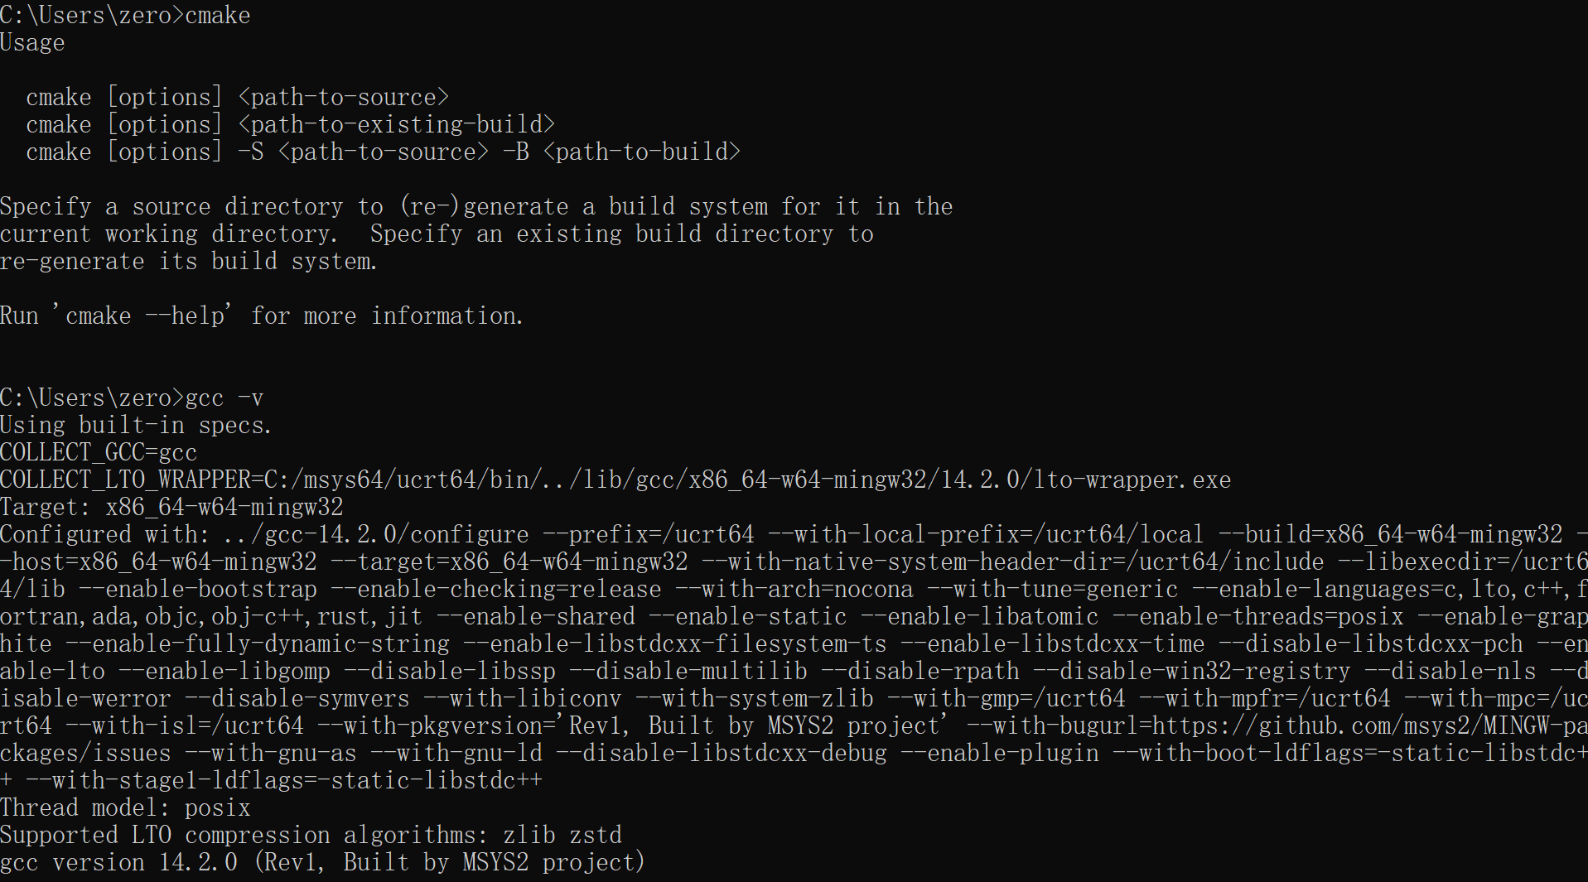
Task: Click the "Usage" heading text
Action: [x=32, y=43]
